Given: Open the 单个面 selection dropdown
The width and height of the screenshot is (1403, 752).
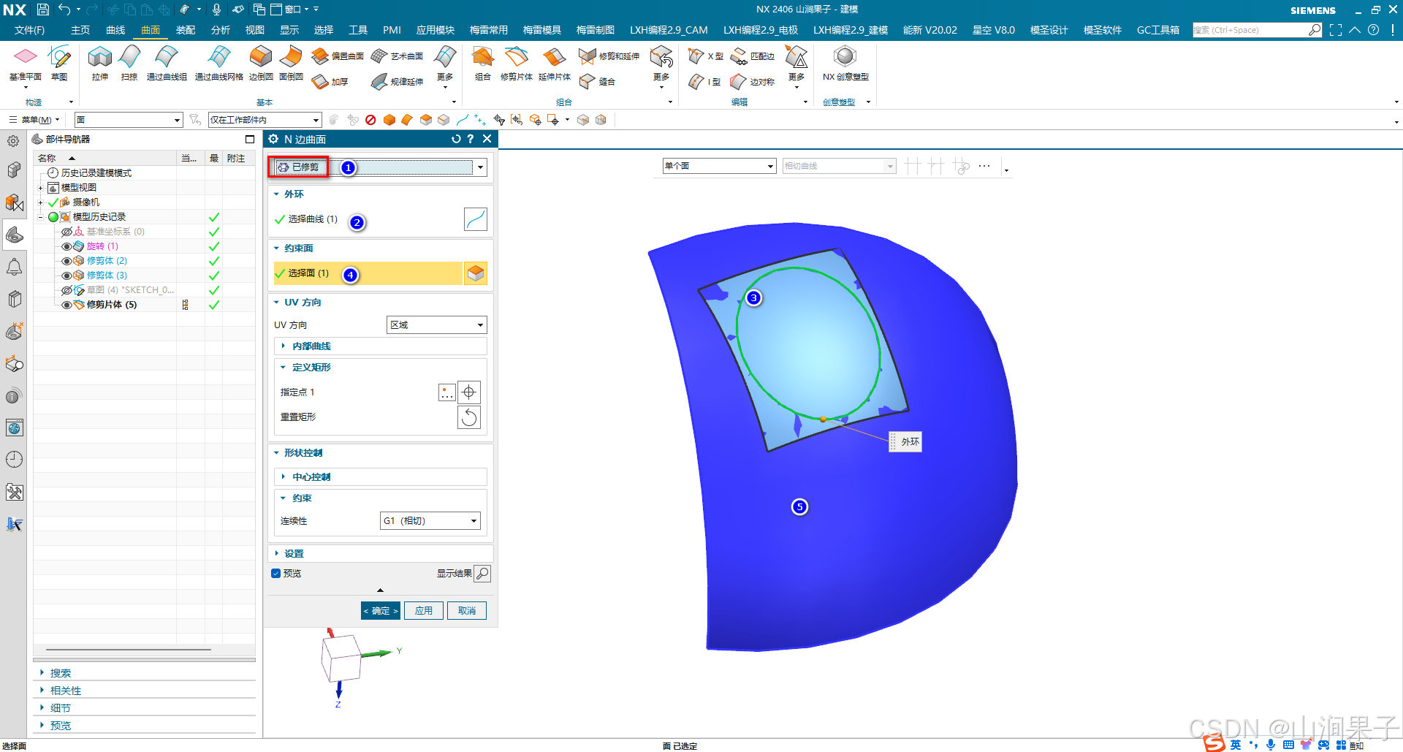Looking at the screenshot, I should [719, 166].
